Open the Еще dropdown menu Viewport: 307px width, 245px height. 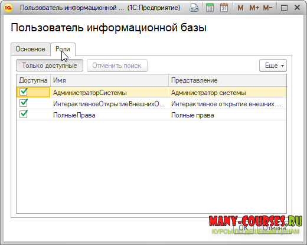tap(273, 66)
